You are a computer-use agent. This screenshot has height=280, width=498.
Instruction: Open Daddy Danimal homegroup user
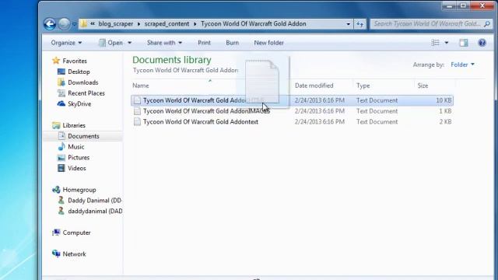click(95, 201)
